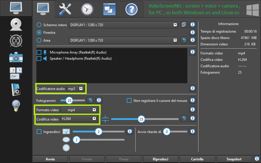Reset Fotogrammi value with undo arrow
Screen dimensions: 261x163
(90, 100)
